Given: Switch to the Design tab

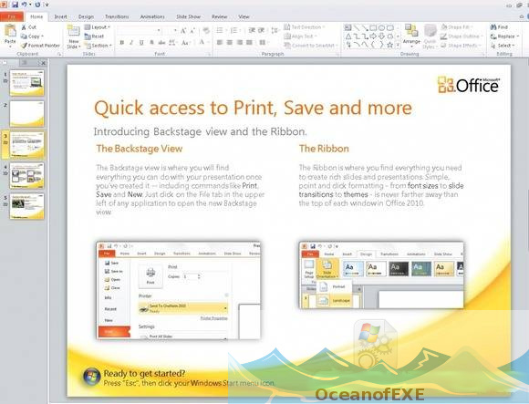Looking at the screenshot, I should pos(86,16).
